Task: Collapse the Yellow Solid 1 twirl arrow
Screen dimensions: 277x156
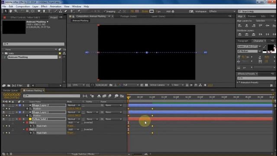Action: click(x=17, y=119)
